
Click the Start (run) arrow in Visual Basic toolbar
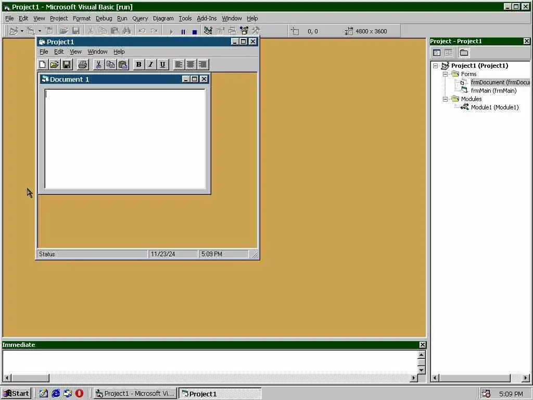pos(172,32)
